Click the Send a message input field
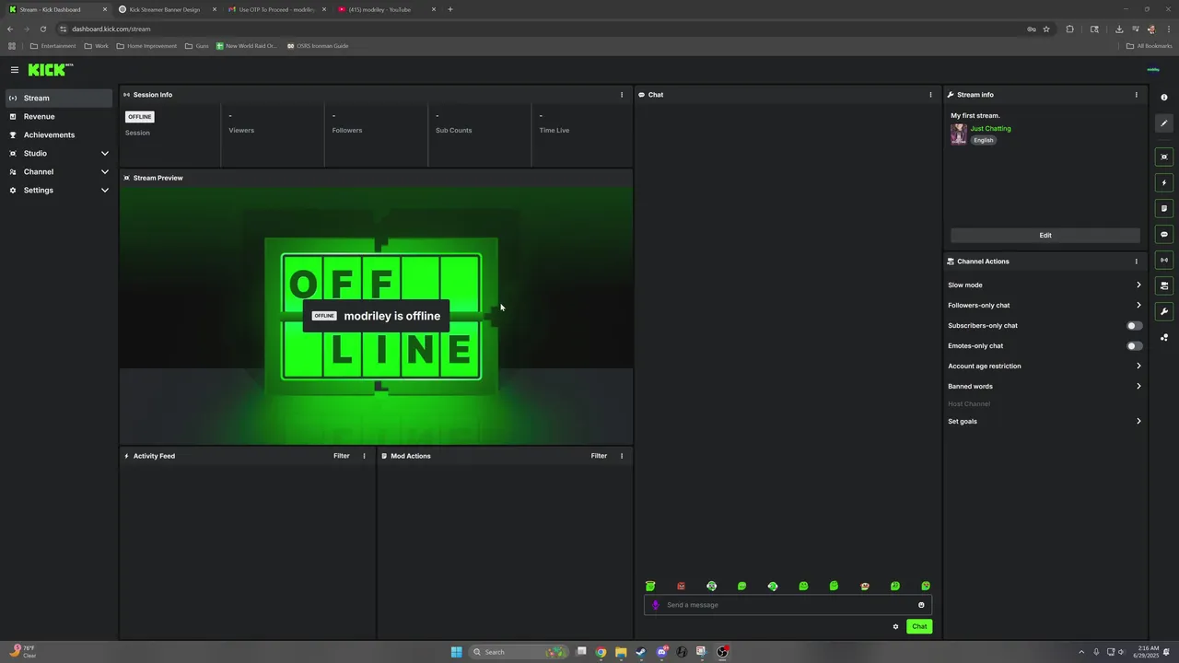Screen dimensions: 1179x663 point(788,605)
